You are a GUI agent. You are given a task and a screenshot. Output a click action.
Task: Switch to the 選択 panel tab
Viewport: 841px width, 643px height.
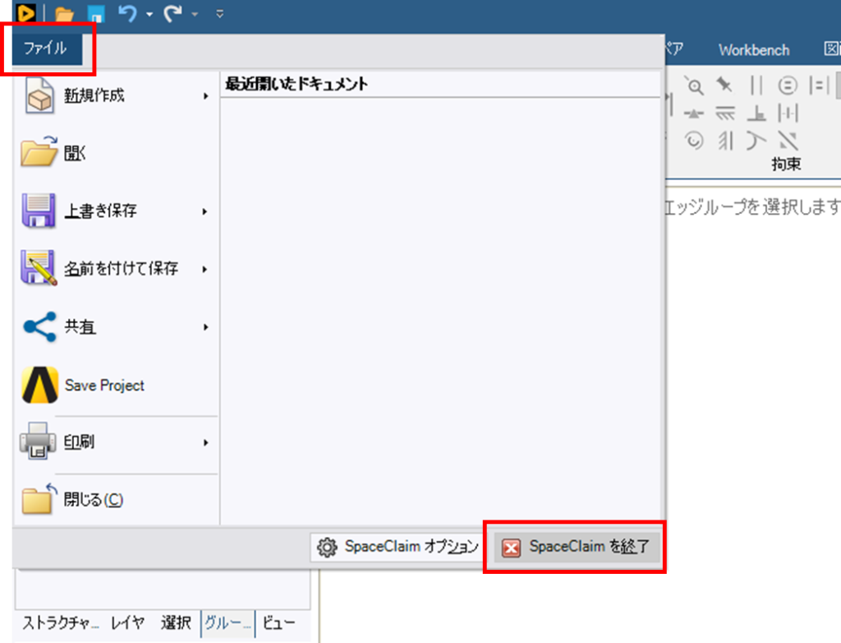176,622
